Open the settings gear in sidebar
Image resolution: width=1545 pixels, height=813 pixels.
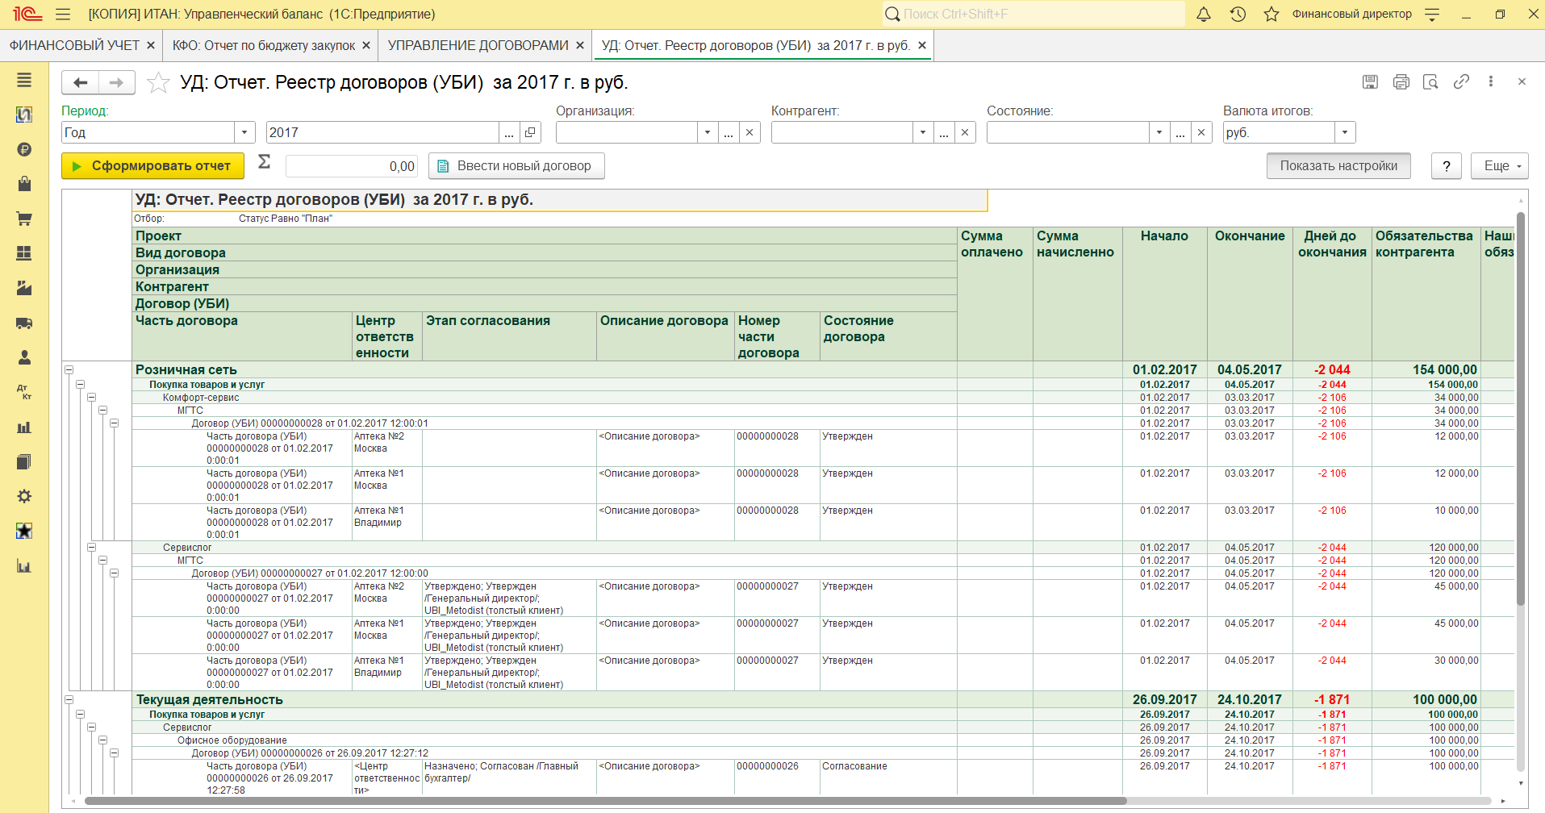coord(24,496)
